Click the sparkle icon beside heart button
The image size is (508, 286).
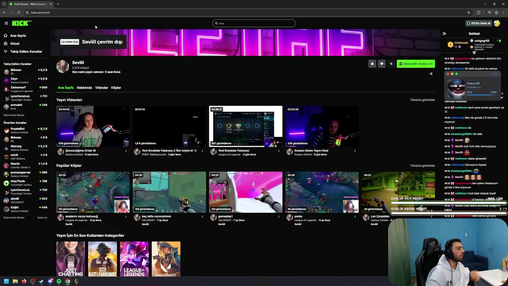pos(391,64)
